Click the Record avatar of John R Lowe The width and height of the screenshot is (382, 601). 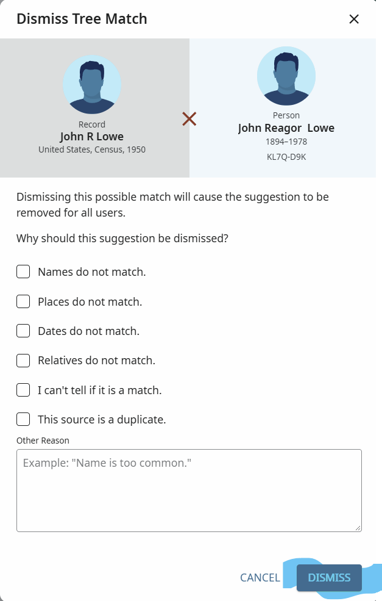[x=92, y=84]
